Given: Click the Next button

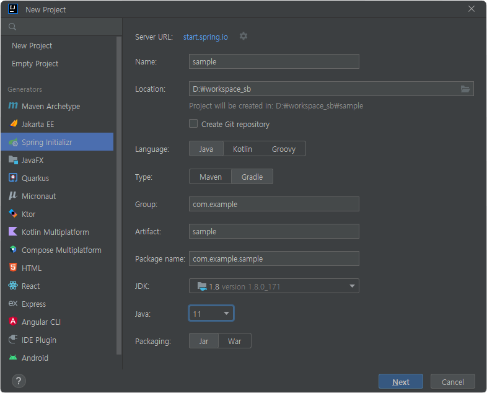Looking at the screenshot, I should pos(401,381).
